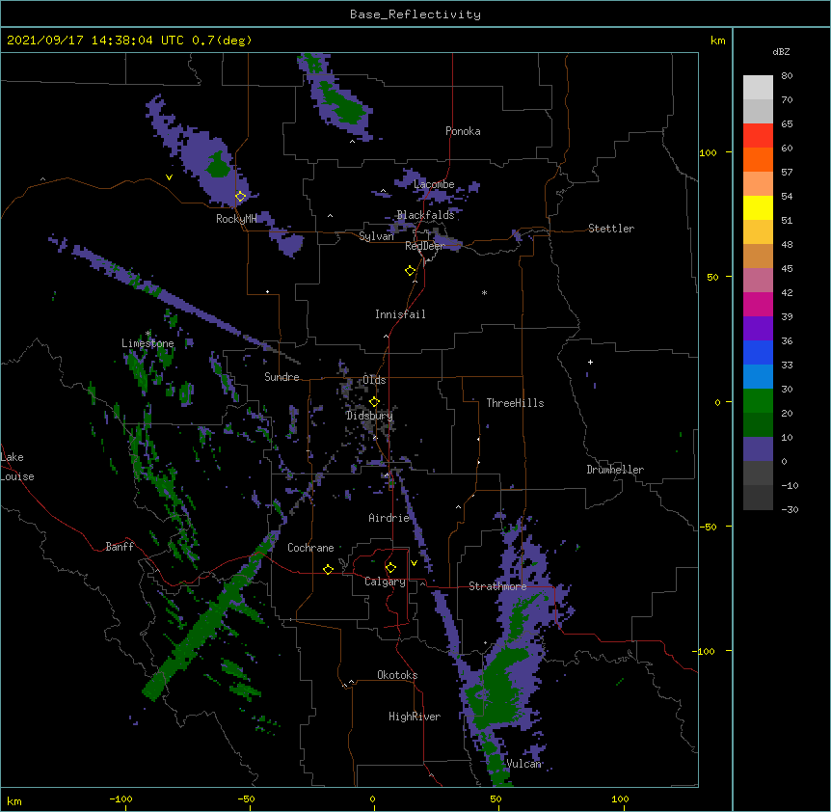The image size is (831, 812).
Task: Click the magenta 42 dBZ legend swatch
Action: (758, 304)
